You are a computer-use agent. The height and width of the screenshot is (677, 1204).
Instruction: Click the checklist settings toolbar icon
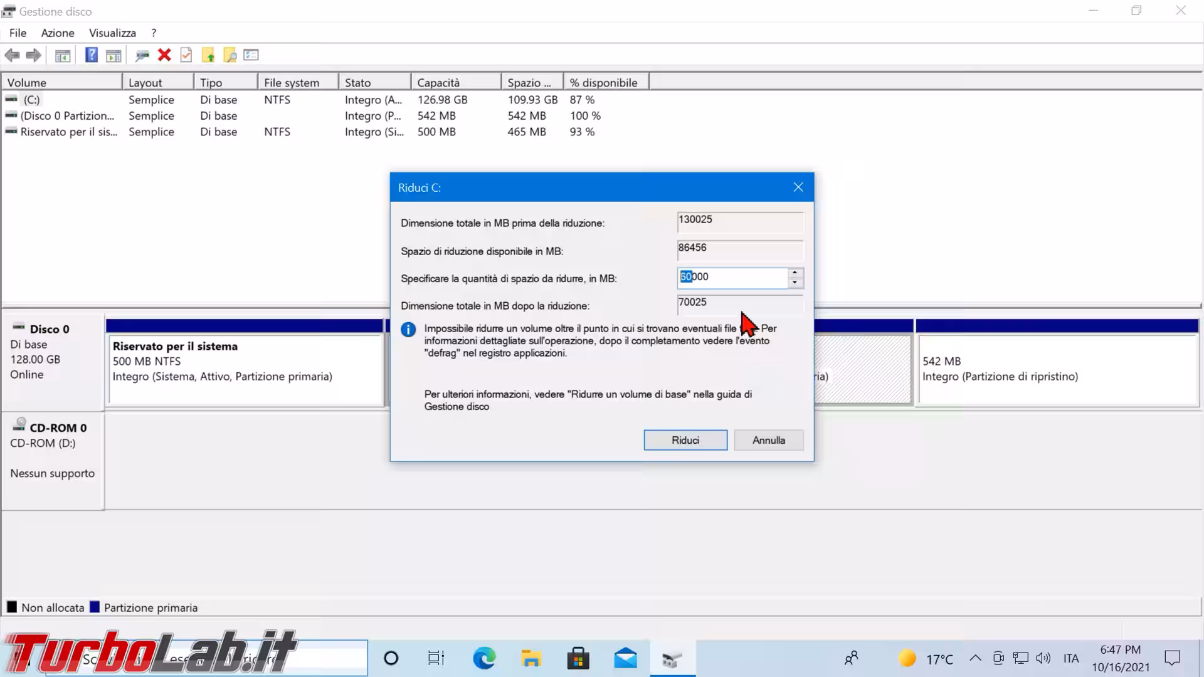251,55
